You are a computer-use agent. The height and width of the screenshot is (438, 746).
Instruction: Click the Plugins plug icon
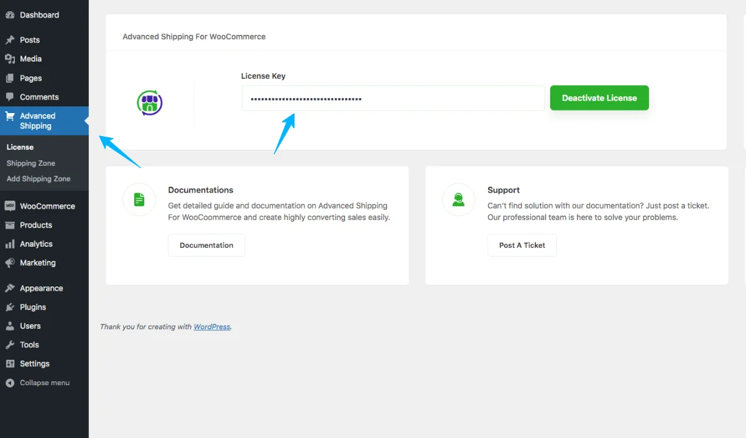[10, 307]
